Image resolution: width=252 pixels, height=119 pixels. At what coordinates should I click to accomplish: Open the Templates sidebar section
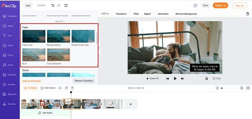(x=10, y=16)
